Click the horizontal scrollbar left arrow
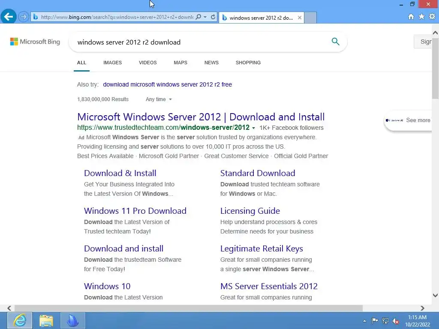 point(9,308)
